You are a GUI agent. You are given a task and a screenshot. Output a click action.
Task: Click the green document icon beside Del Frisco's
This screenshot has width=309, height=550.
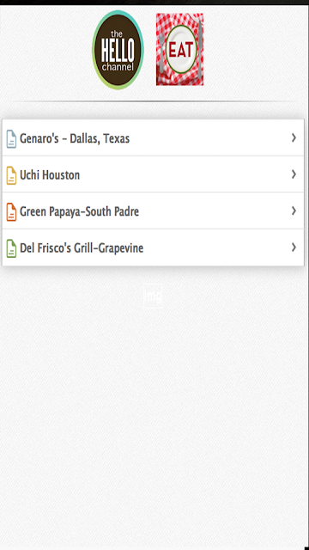pyautogui.click(x=11, y=248)
